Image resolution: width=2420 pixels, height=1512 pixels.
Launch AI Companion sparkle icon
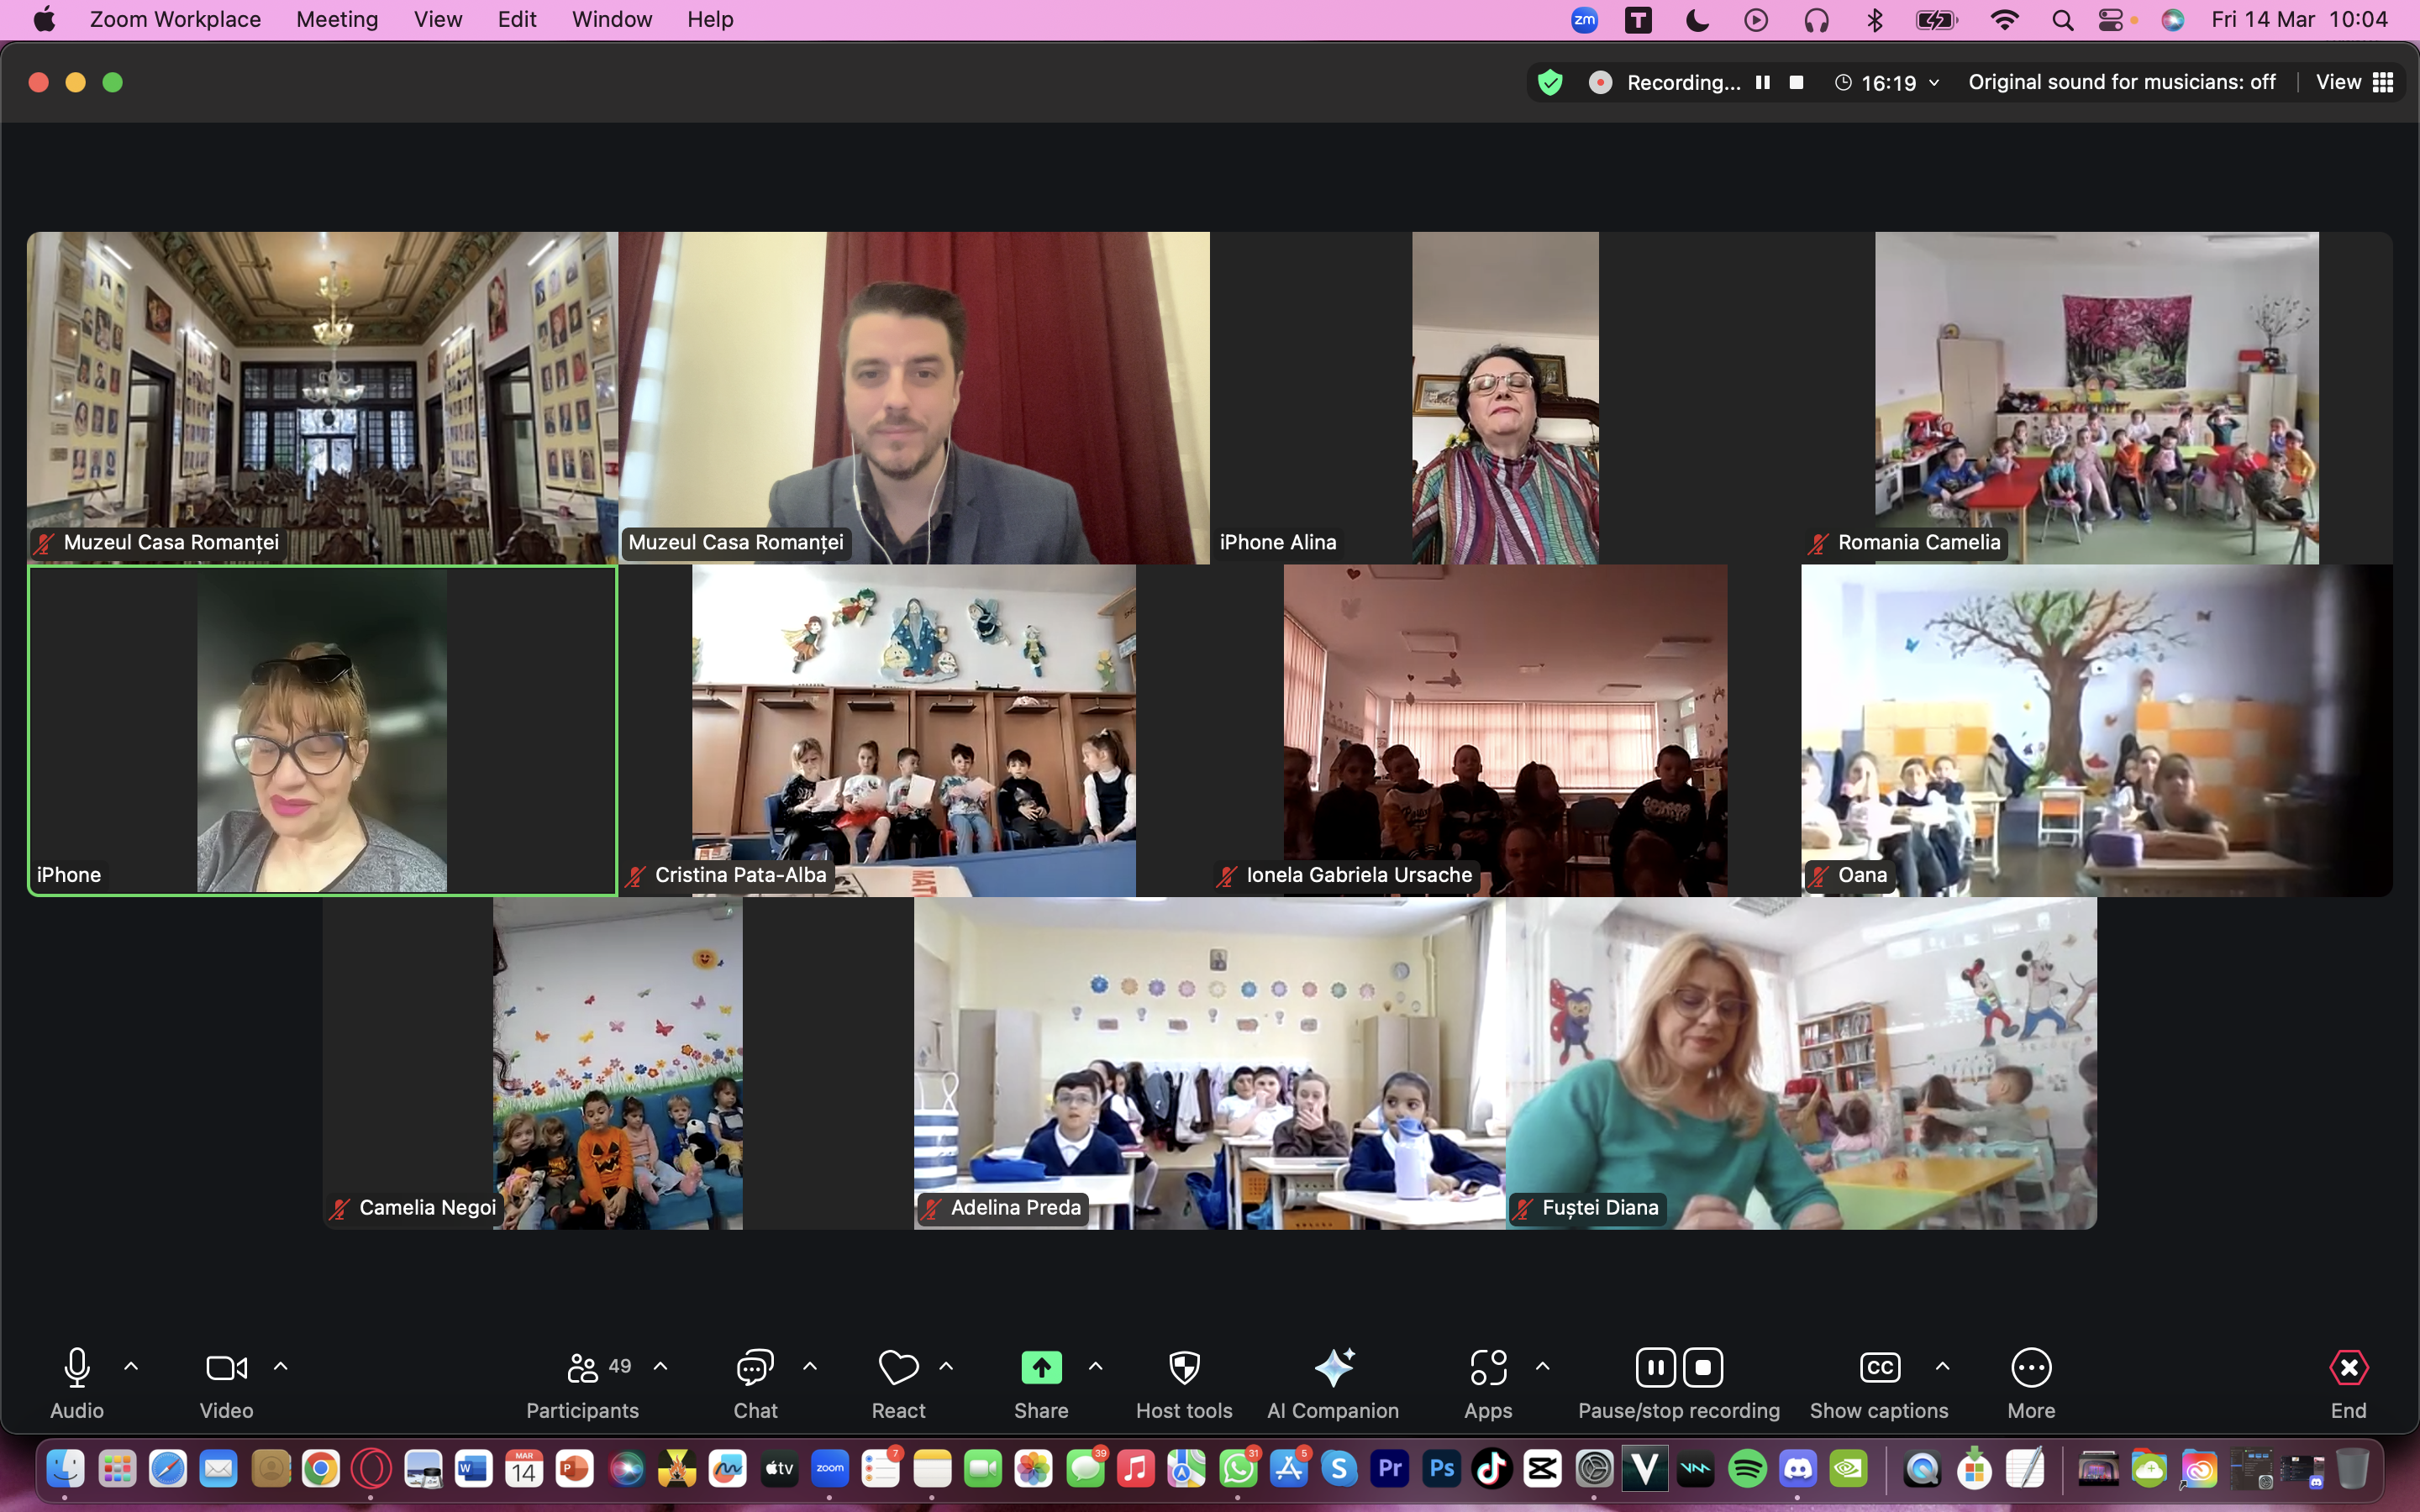(1333, 1367)
